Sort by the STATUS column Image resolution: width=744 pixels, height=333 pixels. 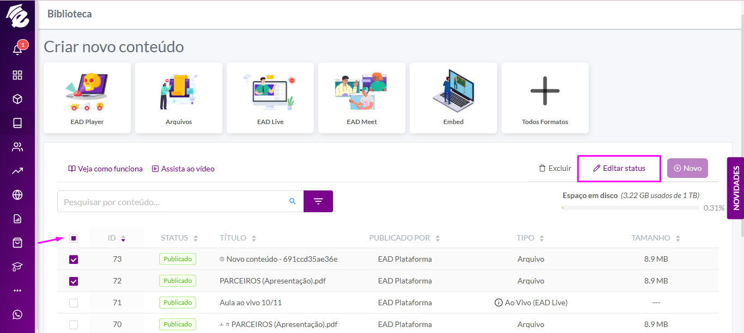point(179,238)
